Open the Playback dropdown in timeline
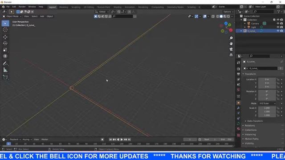 [15, 140]
